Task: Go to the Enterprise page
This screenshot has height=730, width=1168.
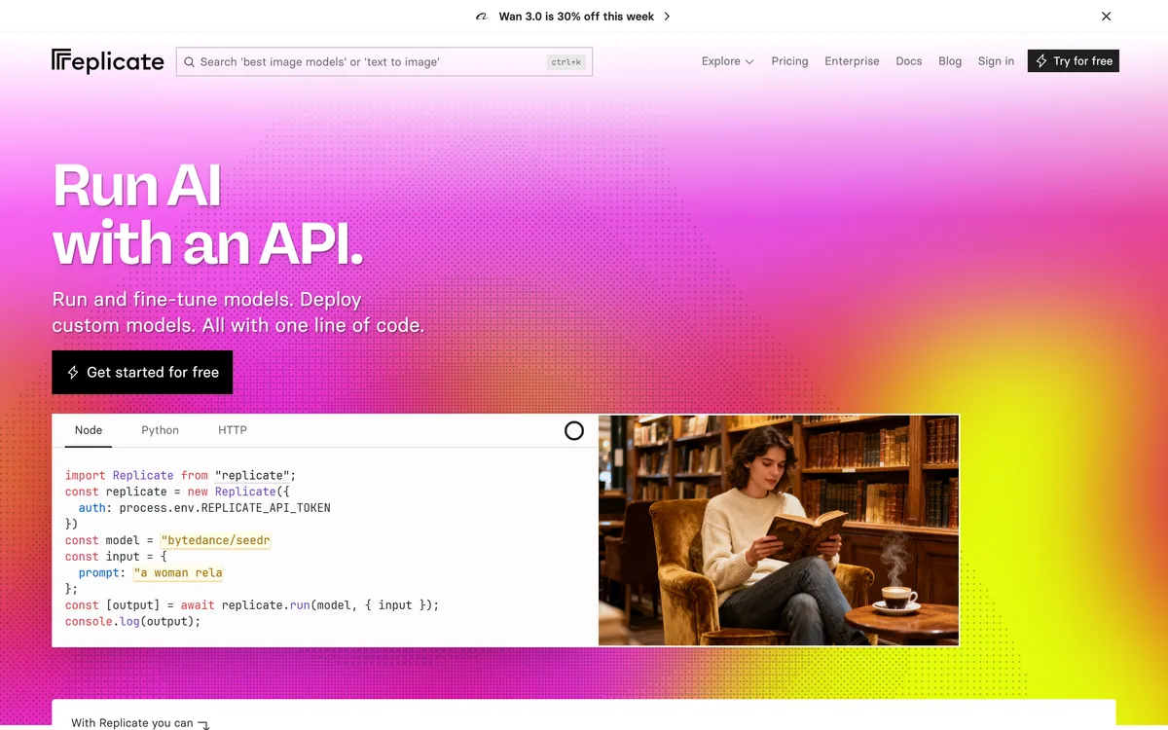Action: coord(852,61)
